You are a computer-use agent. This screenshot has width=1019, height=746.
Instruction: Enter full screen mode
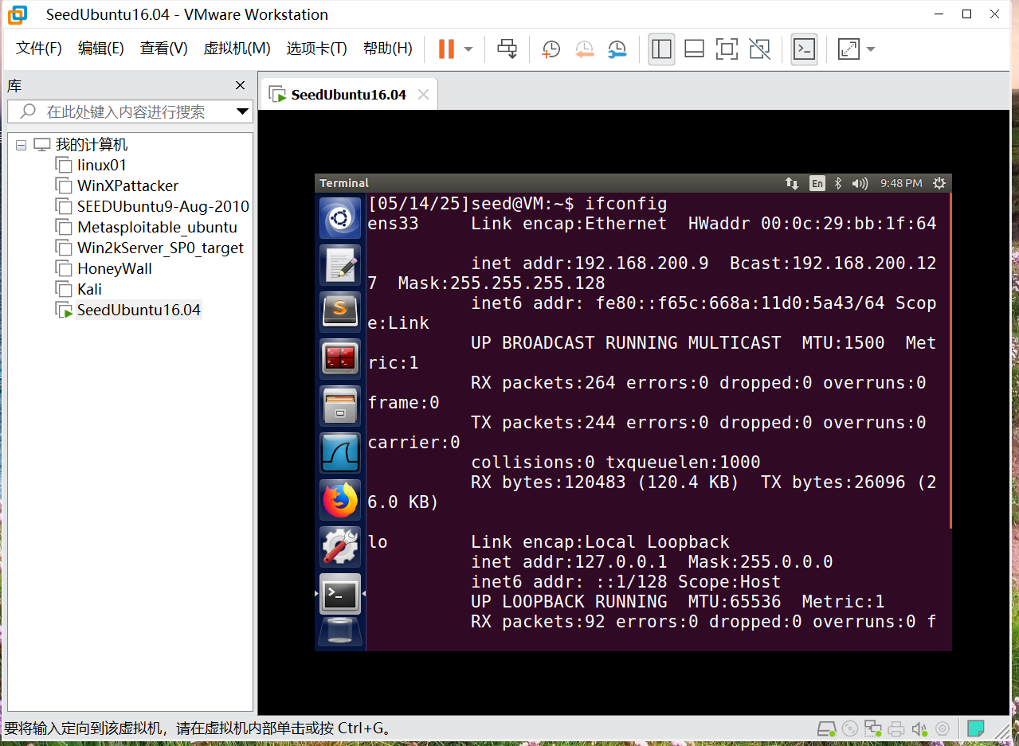(727, 49)
